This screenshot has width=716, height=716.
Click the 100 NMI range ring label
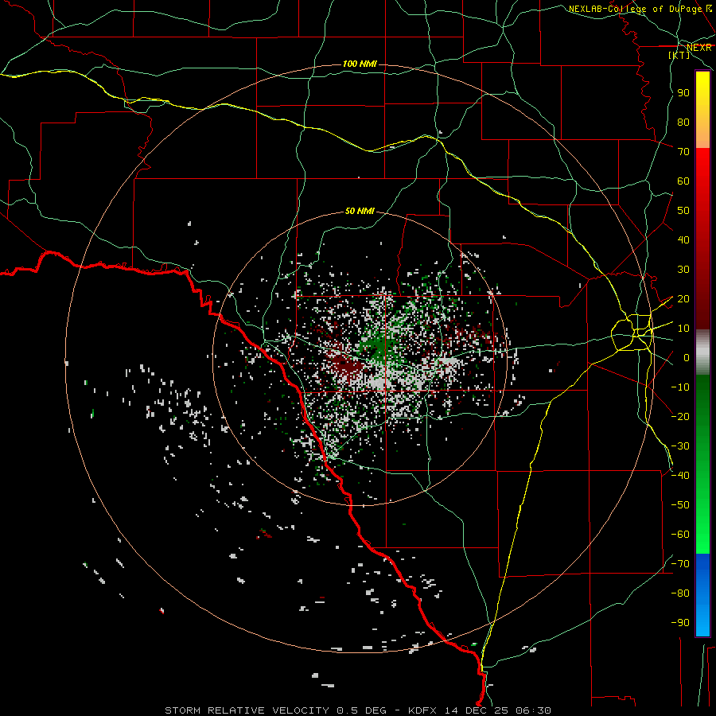click(x=360, y=64)
